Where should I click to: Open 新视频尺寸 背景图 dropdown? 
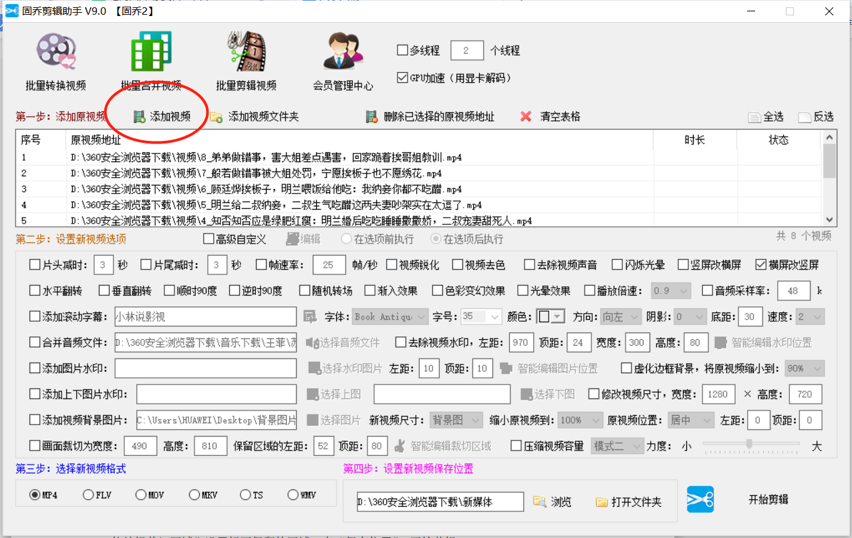click(456, 420)
